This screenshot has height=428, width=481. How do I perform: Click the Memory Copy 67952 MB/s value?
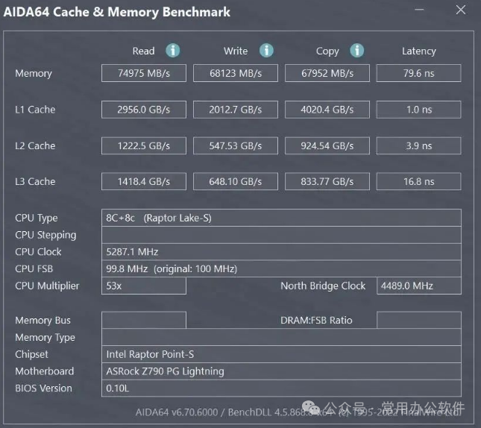coord(327,73)
